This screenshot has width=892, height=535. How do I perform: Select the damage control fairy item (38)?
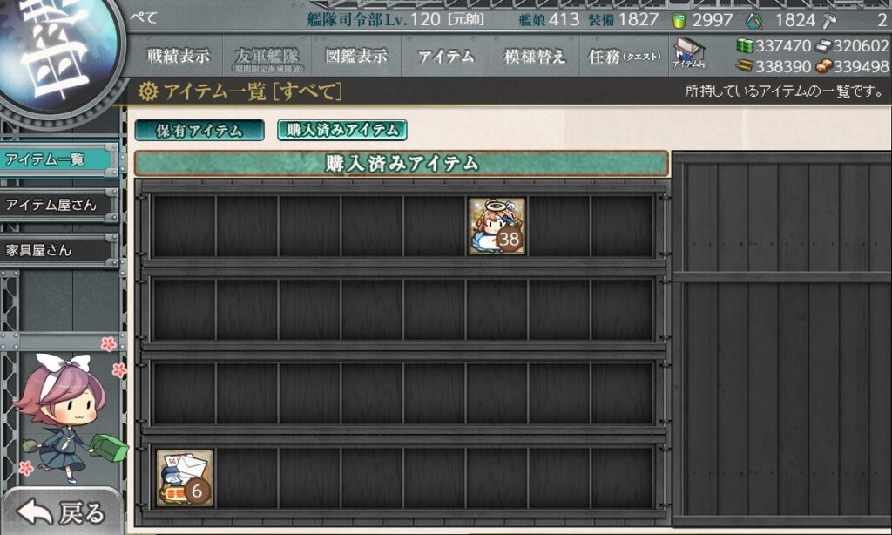[497, 226]
